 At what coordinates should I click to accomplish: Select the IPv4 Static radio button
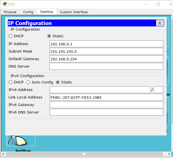pos(49,36)
